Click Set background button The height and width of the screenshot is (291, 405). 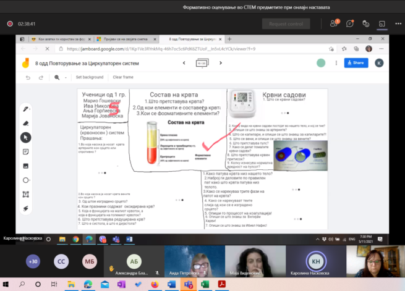tap(90, 77)
